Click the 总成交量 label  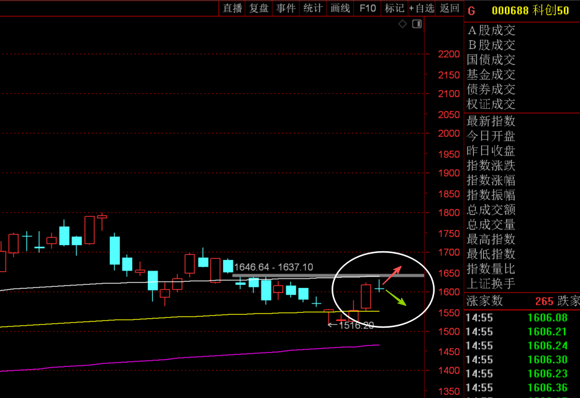click(491, 224)
